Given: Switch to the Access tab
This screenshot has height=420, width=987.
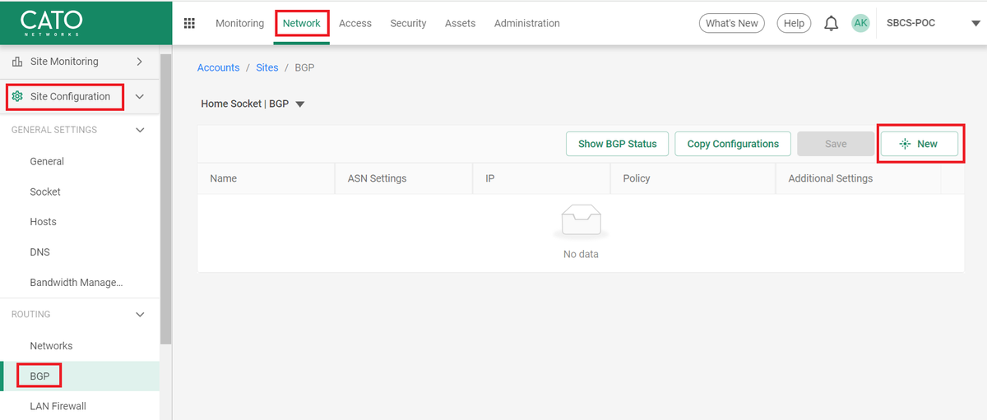Looking at the screenshot, I should pyautogui.click(x=355, y=23).
